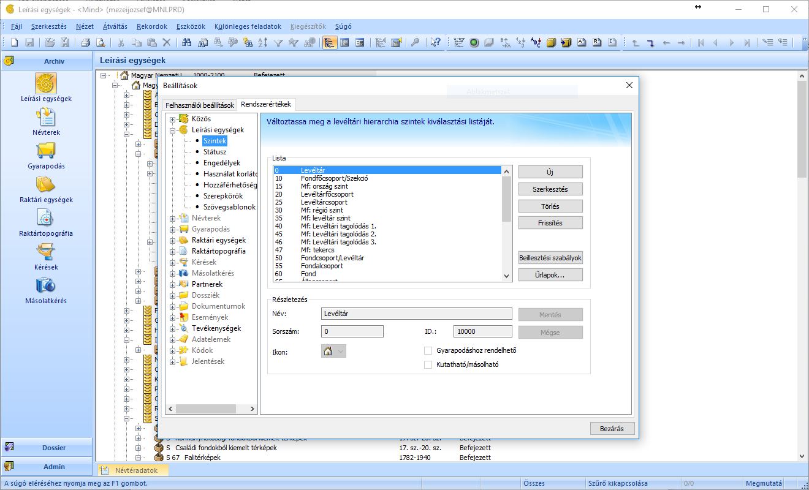Open Másolatkérés module in sidebar
Screen dimensions: 809x490
[x=46, y=290]
